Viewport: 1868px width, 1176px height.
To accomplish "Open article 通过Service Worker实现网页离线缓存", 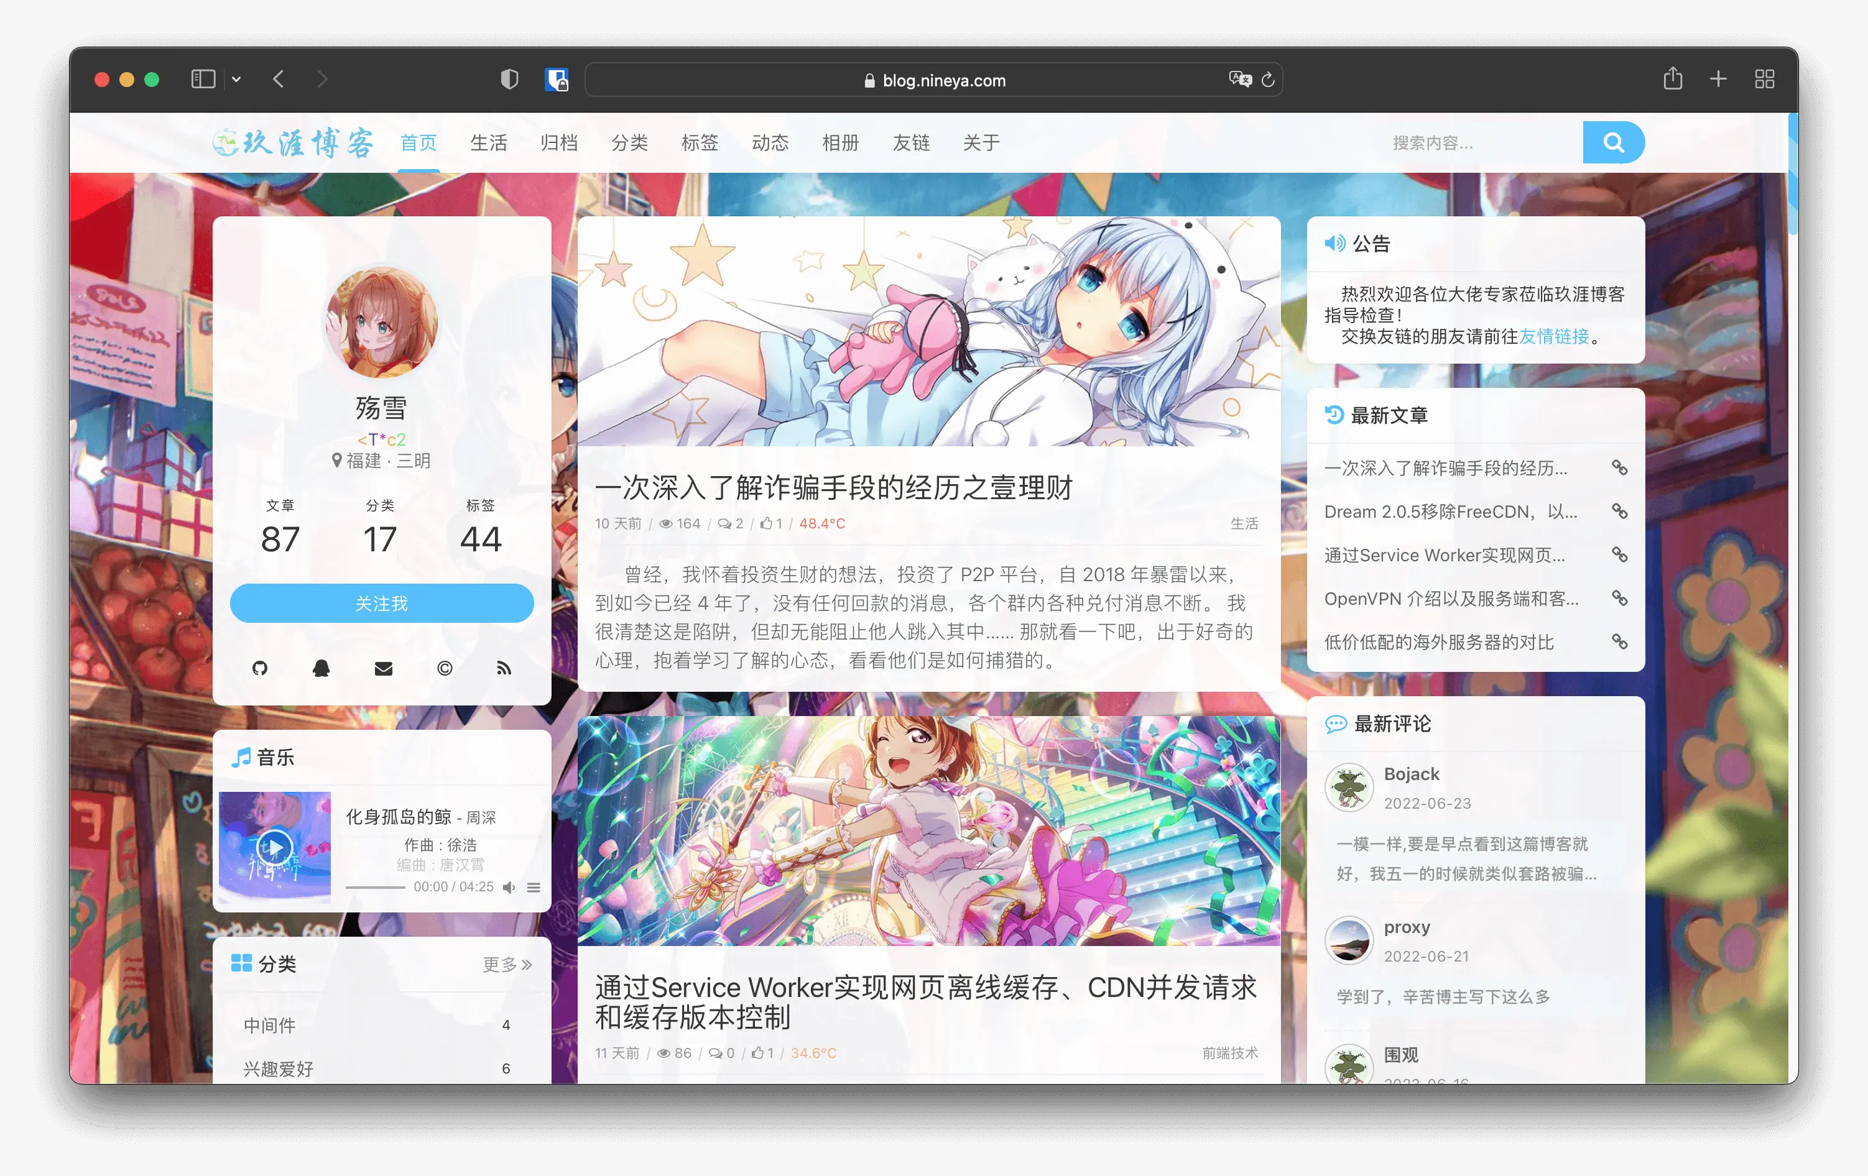I will pyautogui.click(x=925, y=1001).
